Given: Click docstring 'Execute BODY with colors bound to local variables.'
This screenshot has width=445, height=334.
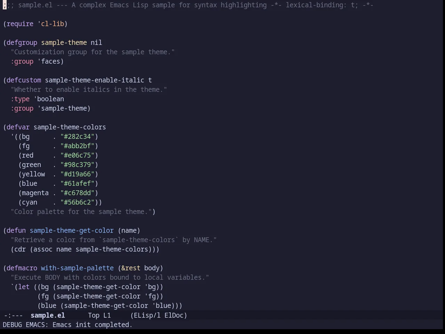Looking at the screenshot, I should (x=110, y=277).
